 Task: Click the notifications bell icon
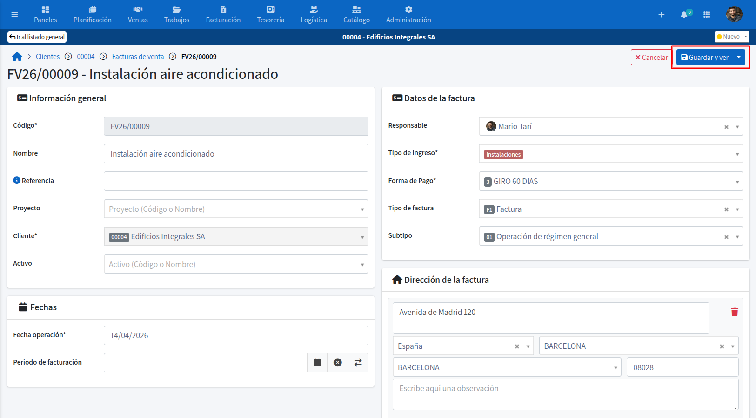pos(684,14)
